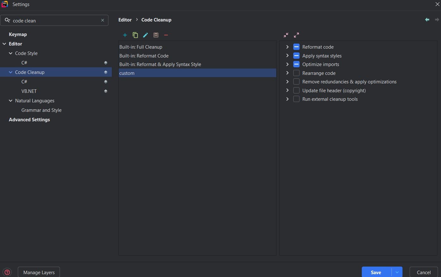
Task: Toggle the Reformat code checkbox
Action: point(296,47)
